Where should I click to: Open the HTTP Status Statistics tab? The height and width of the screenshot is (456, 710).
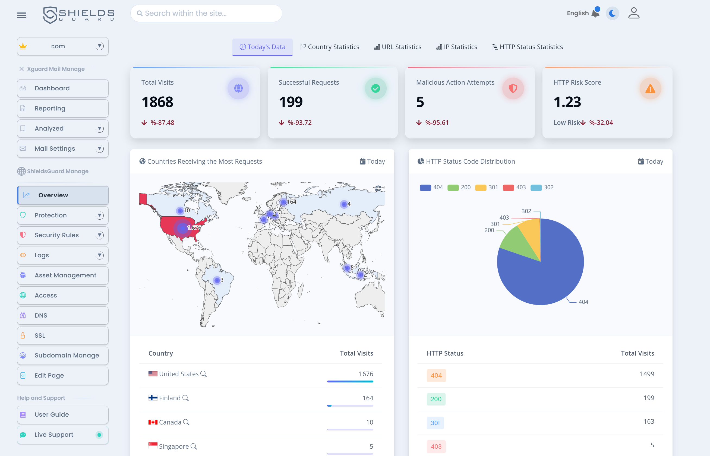tap(527, 47)
